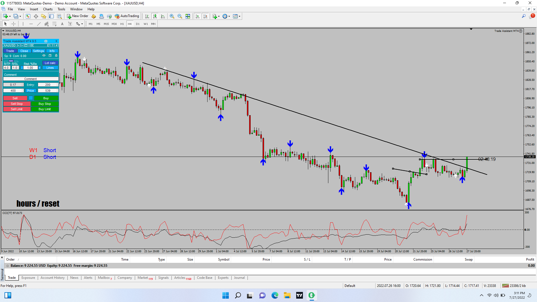Toggle the blue square between Sell and Buy
The width and height of the screenshot is (537, 302).
tap(31, 98)
